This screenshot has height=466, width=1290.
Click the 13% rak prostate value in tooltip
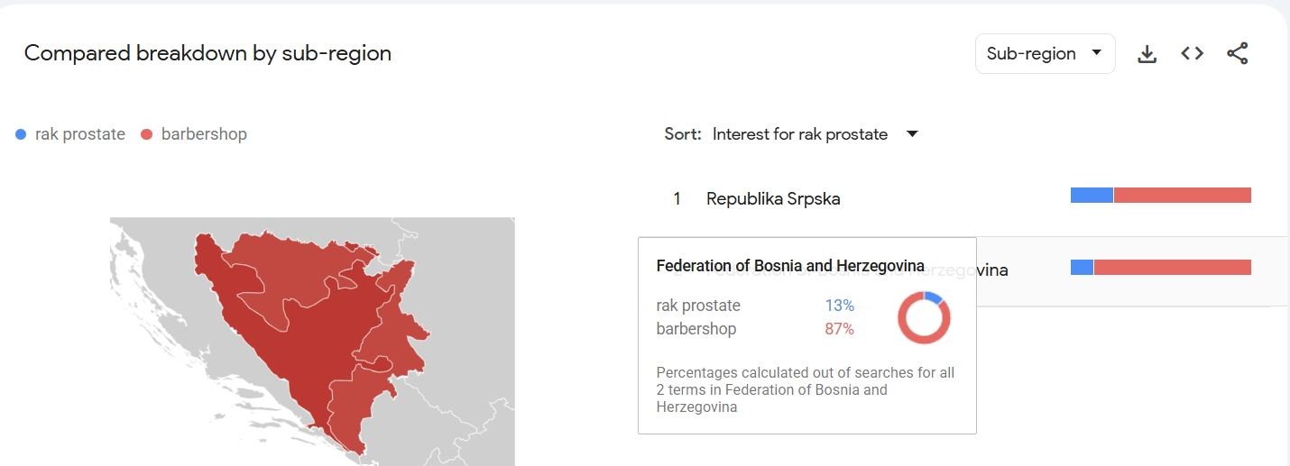point(839,306)
